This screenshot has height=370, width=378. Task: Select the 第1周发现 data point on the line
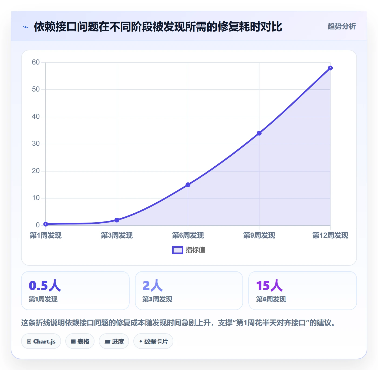pos(46,224)
